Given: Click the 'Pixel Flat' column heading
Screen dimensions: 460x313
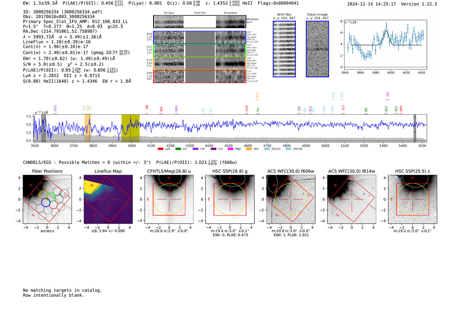Looking at the screenshot, I should coord(200,13).
